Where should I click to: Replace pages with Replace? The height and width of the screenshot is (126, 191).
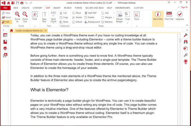(107, 22)
